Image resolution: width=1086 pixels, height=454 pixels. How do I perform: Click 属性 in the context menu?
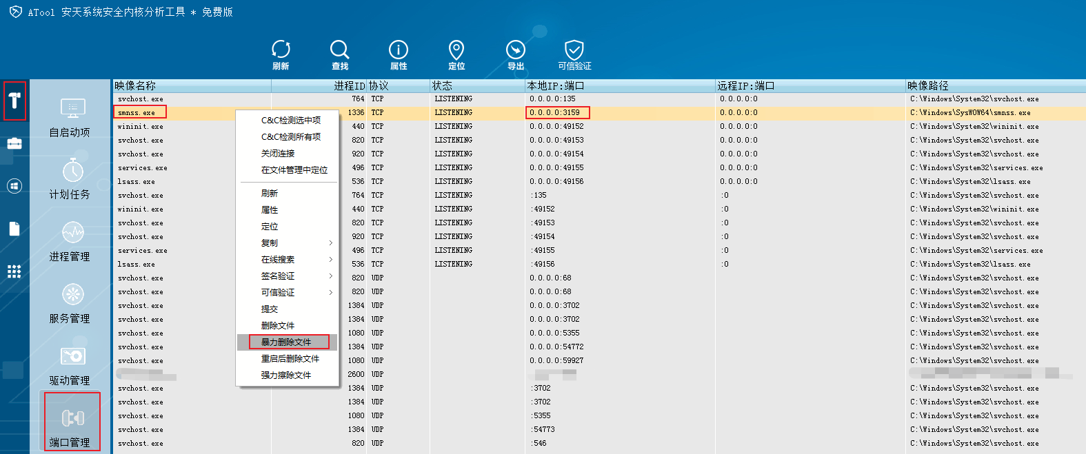point(288,210)
